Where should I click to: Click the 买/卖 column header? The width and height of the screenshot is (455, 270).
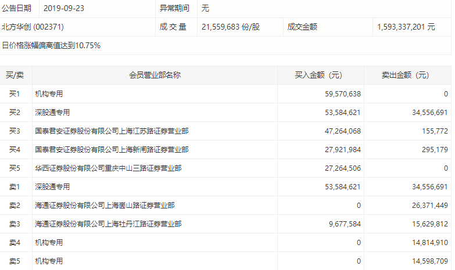(x=15, y=75)
